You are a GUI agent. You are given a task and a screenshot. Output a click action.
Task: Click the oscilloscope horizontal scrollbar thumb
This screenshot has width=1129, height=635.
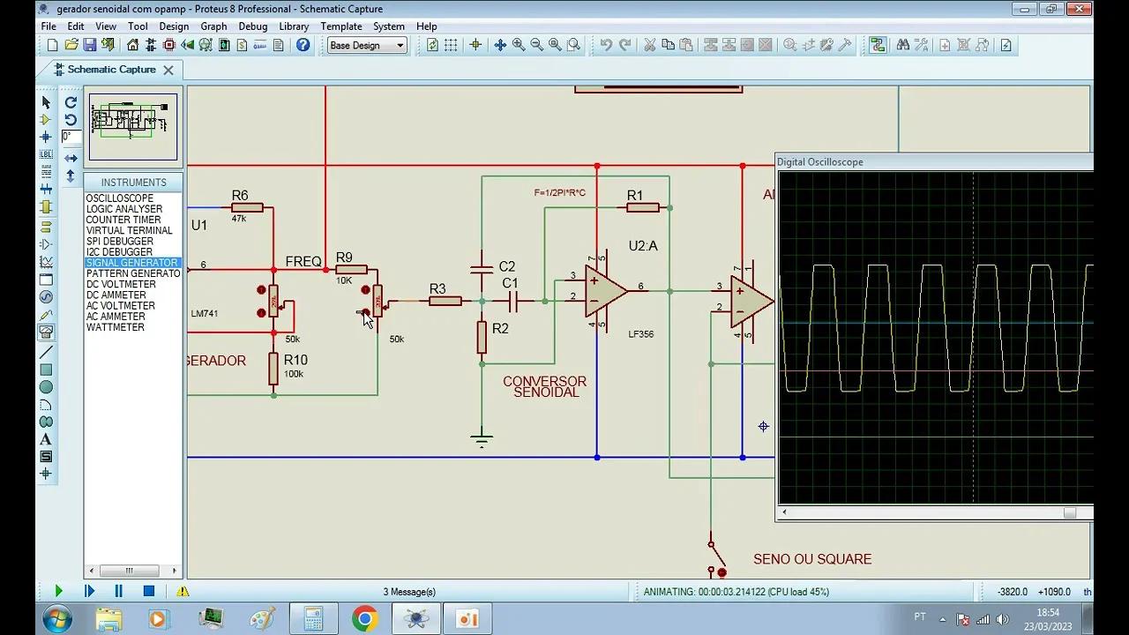[1069, 512]
